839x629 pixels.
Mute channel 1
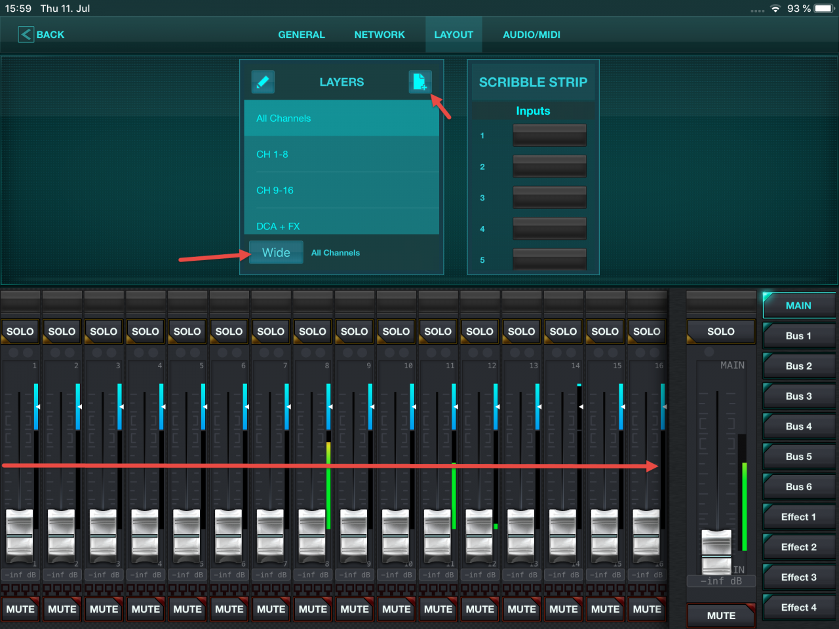tap(20, 609)
